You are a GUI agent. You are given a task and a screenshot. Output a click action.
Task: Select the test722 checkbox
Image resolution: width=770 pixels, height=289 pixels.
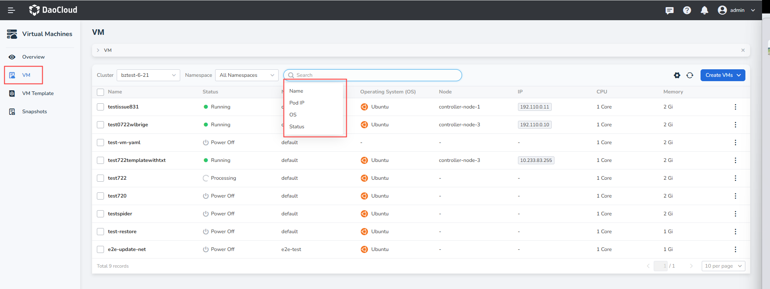pyautogui.click(x=100, y=178)
